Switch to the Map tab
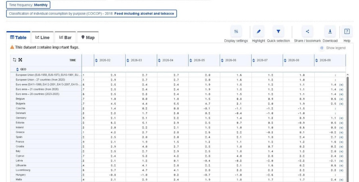This screenshot has height=182, width=359. tap(88, 38)
